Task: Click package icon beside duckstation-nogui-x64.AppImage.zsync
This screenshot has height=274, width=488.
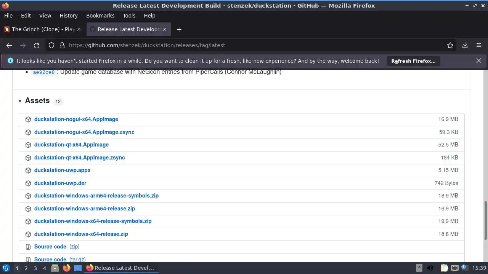Action: click(28, 132)
